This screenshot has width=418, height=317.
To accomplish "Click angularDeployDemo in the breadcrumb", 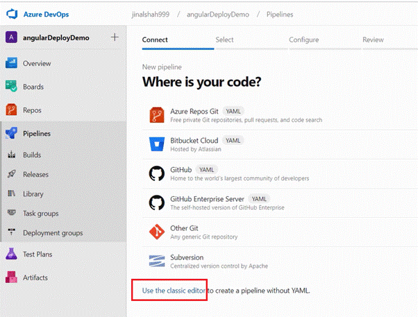I will (x=218, y=15).
